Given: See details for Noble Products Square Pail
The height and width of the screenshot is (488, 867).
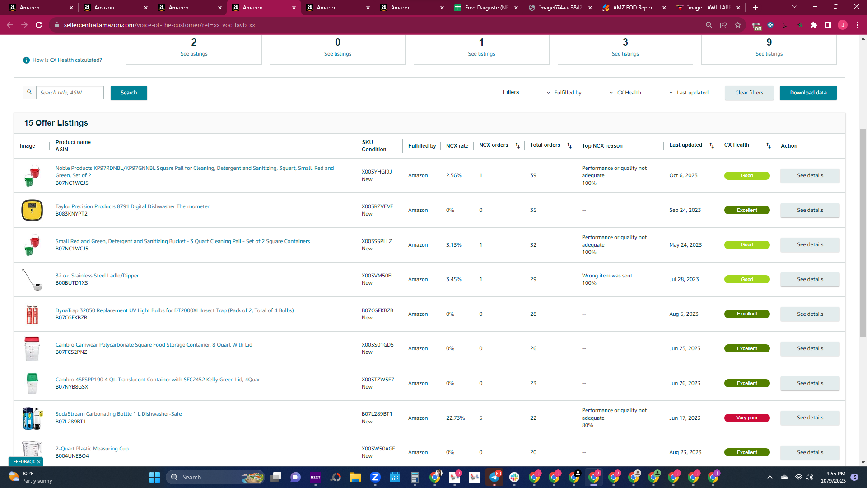Looking at the screenshot, I should pos(810,175).
